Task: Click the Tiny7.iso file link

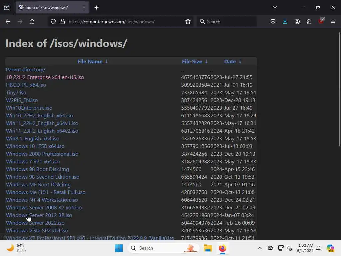Action: [x=16, y=93]
